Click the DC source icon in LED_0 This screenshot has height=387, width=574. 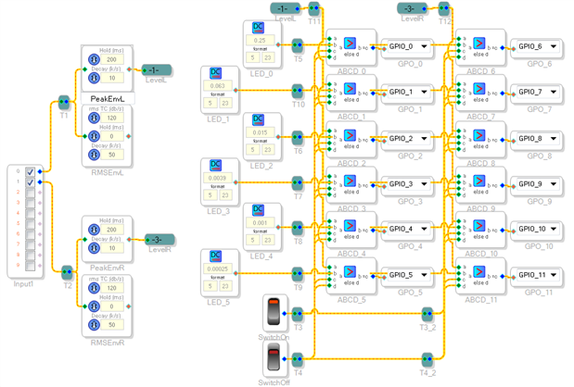click(x=258, y=28)
